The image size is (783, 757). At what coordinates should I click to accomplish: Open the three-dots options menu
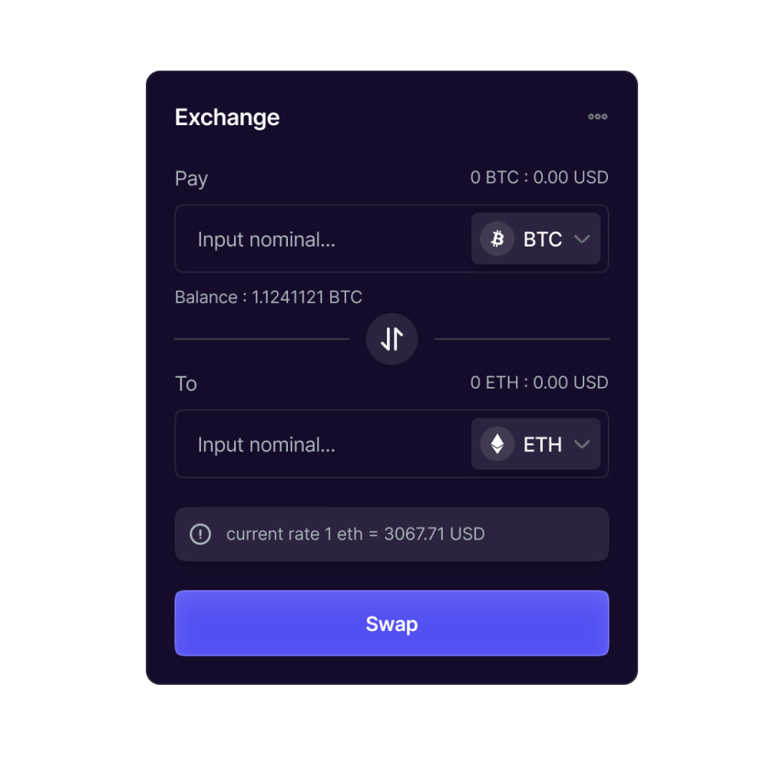pos(597,117)
